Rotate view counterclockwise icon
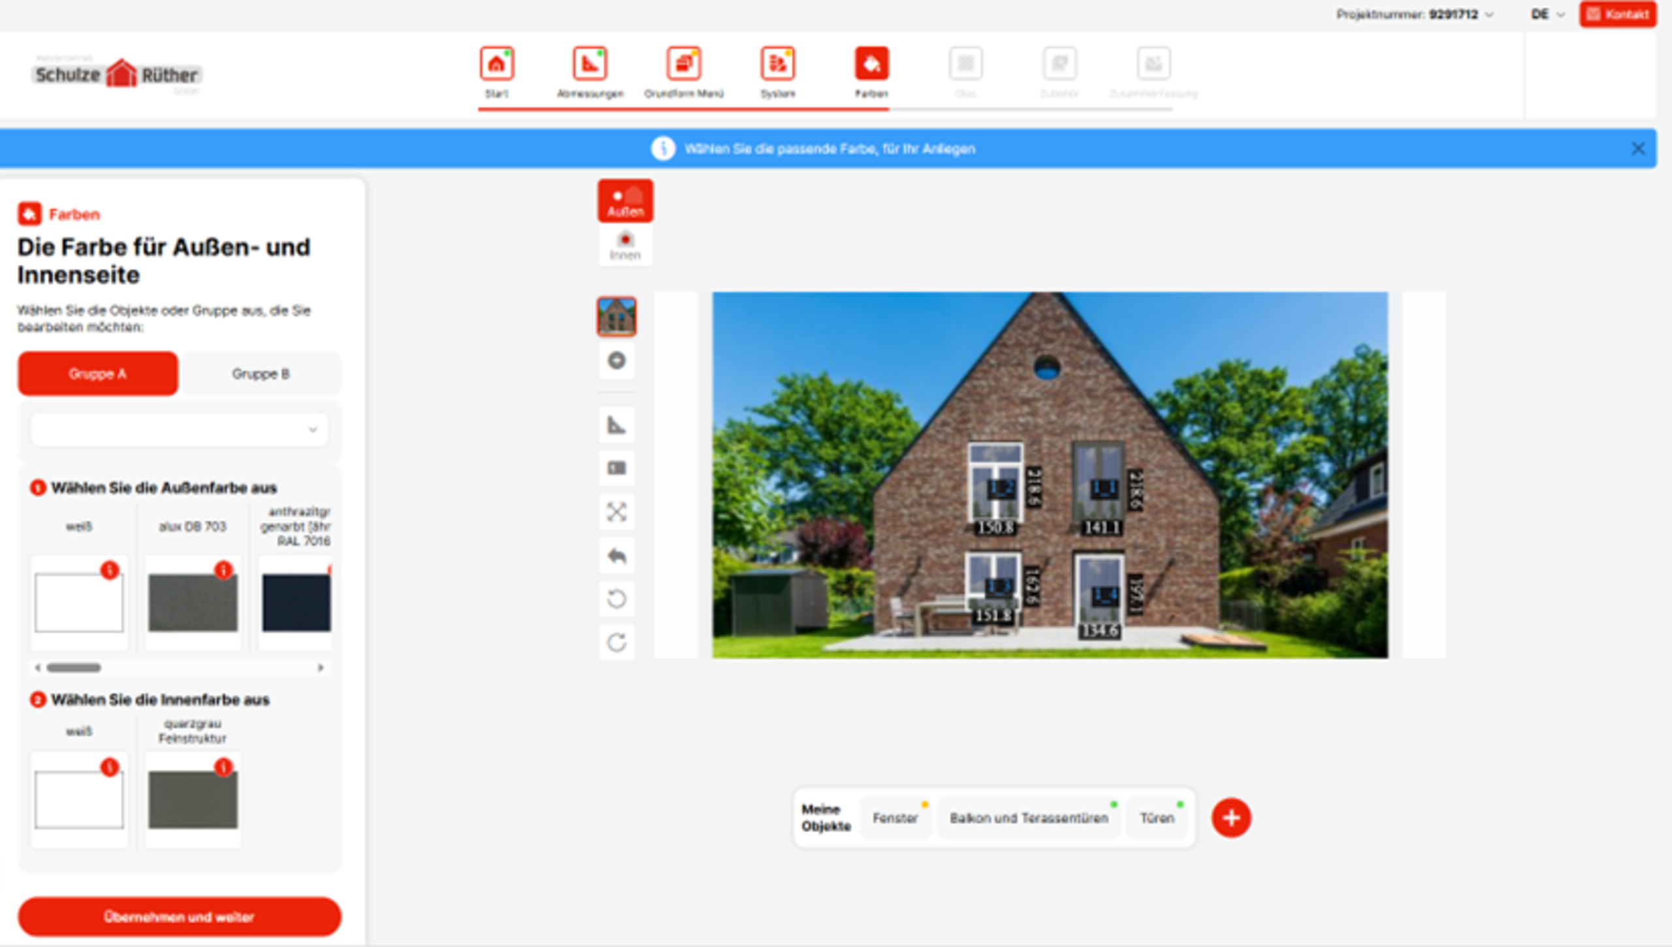This screenshot has height=947, width=1672. click(x=617, y=599)
